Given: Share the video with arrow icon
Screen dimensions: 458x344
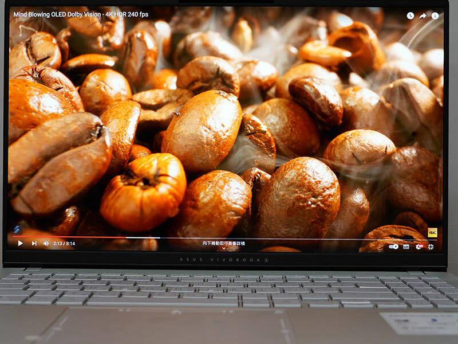Looking at the screenshot, I should 423,16.
